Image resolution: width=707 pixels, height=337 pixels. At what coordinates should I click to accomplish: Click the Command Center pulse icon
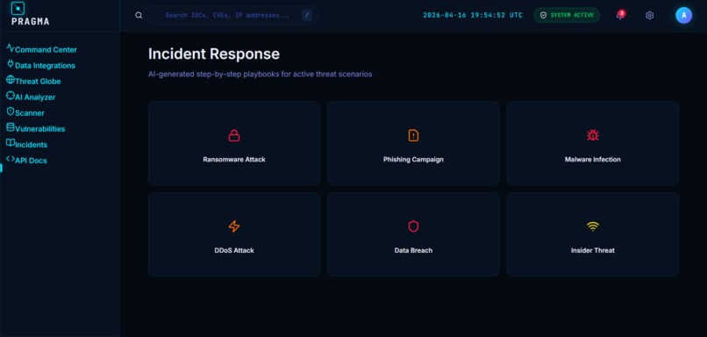[11, 47]
